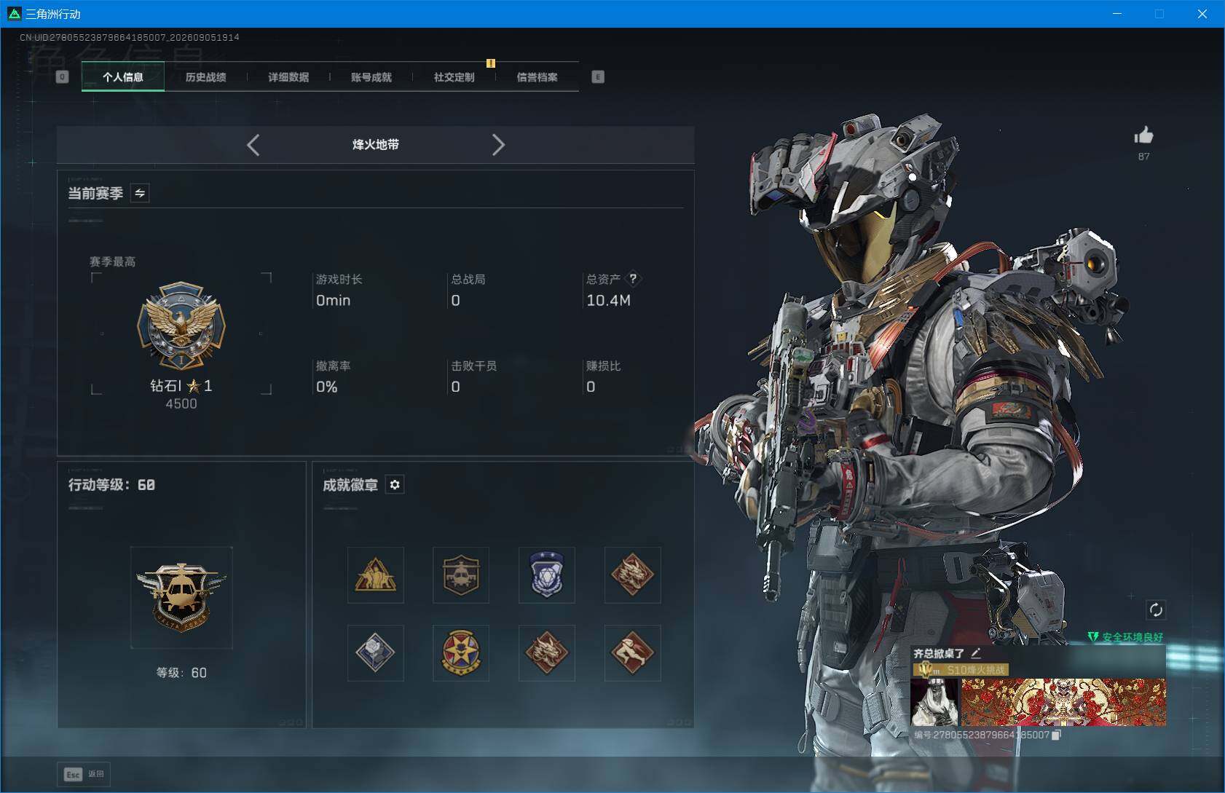
Task: Click the rank score 4500
Action: coord(181,403)
